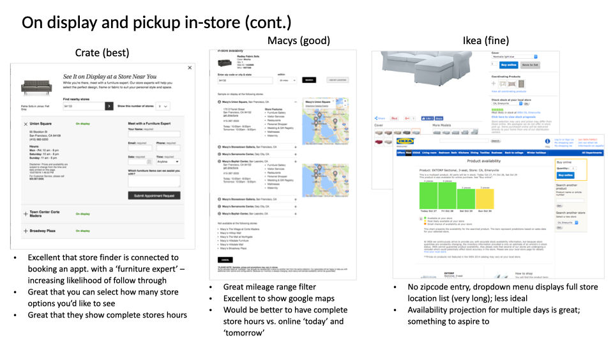Select the first beige cover swatch
The height and width of the screenshot is (345, 613).
point(379,132)
